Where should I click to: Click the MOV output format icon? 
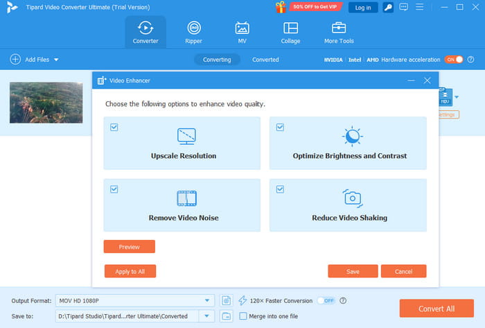pos(446,97)
